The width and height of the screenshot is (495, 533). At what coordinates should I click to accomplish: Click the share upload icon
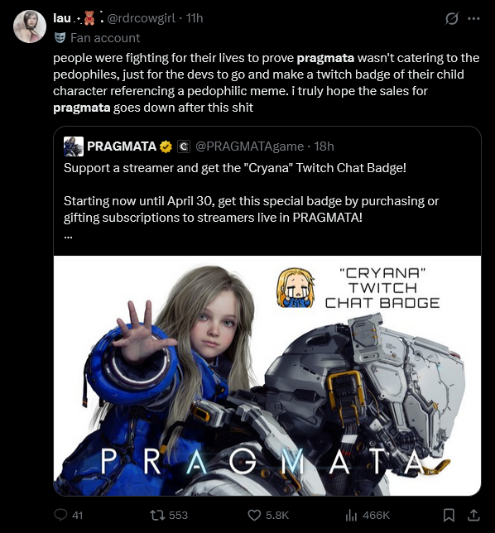coord(473,516)
